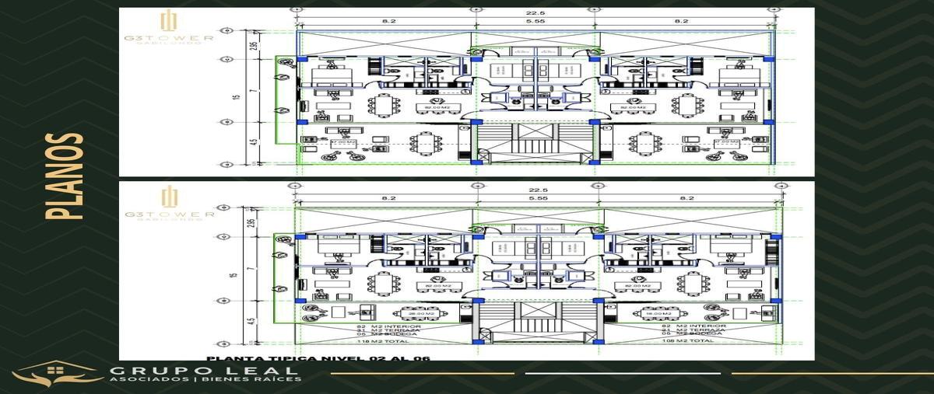This screenshot has height=394, width=934.
Task: Open the lower floor plan drawing
Action: tap(466, 271)
